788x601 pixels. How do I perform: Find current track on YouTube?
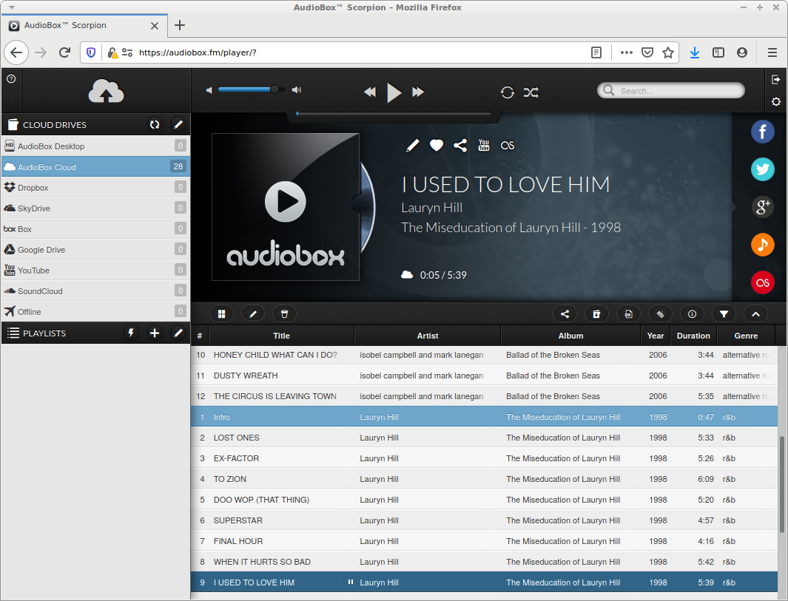point(483,145)
